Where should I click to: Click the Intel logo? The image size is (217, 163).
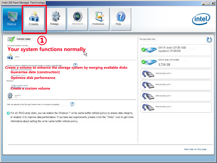202,18
